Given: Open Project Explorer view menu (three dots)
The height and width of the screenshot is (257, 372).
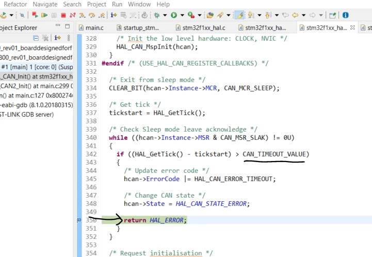Looking at the screenshot, I should pyautogui.click(x=69, y=38).
